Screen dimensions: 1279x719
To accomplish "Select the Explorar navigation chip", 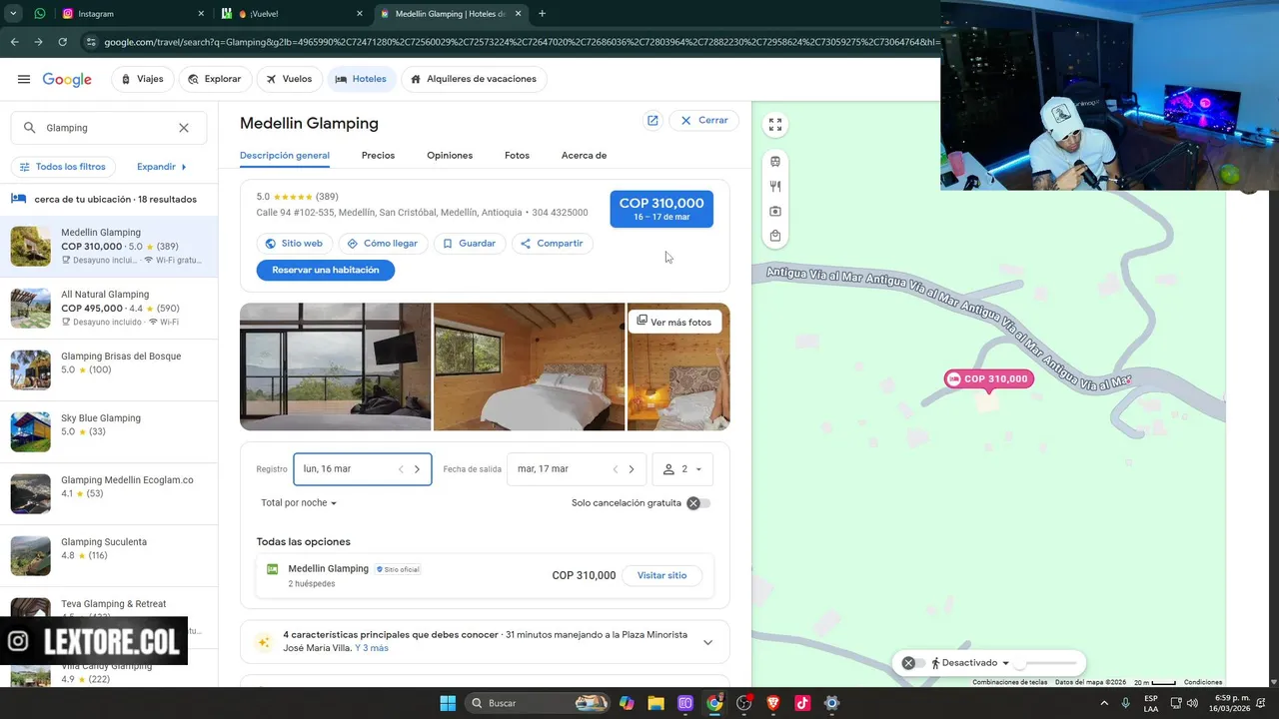I will click(215, 79).
